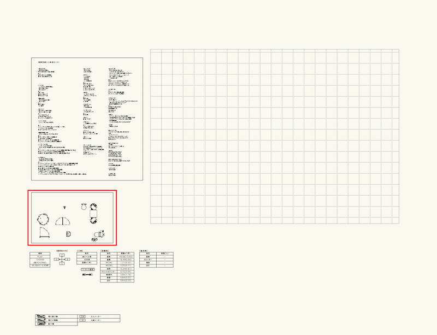Click the gas meter legend box

[x=82, y=316]
